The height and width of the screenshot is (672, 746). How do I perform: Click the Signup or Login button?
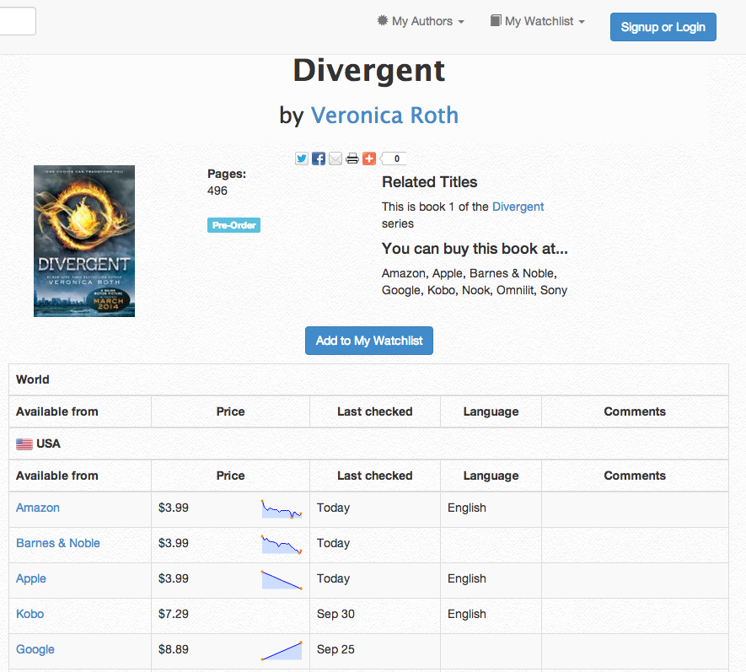pyautogui.click(x=663, y=27)
